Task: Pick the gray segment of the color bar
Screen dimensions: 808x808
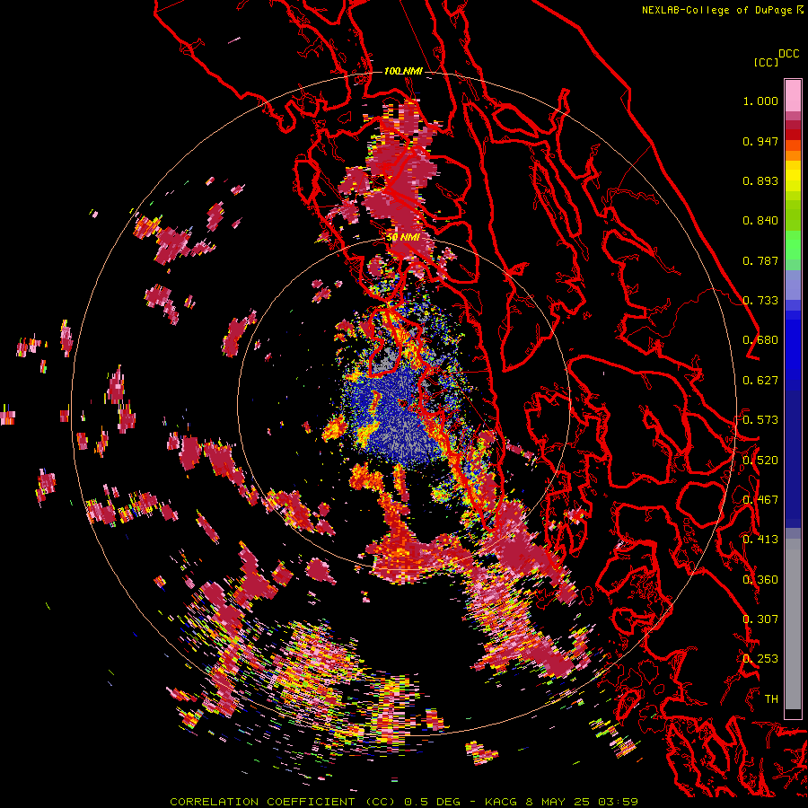Action: 793,624
